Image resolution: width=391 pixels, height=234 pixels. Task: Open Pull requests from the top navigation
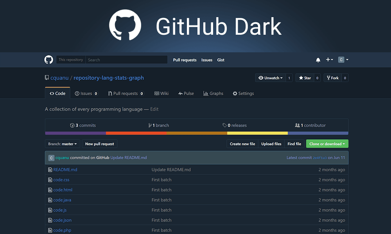click(185, 60)
